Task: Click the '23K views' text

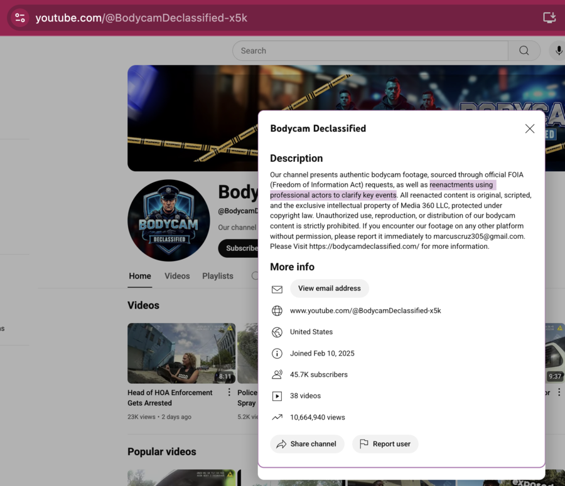Action: [x=141, y=417]
